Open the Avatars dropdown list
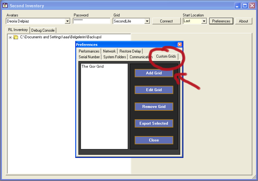Screen dimensions: 258x181 point(67,21)
